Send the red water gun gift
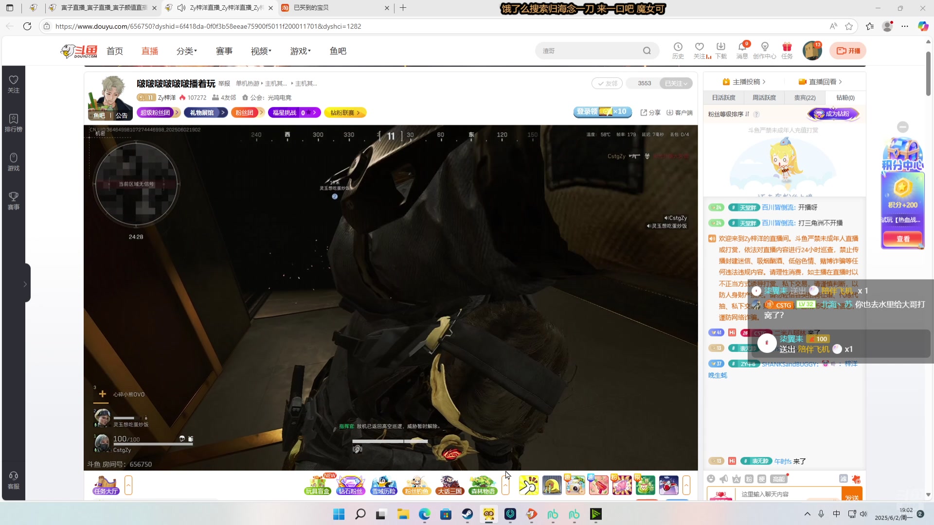The width and height of the screenshot is (934, 525). click(598, 485)
